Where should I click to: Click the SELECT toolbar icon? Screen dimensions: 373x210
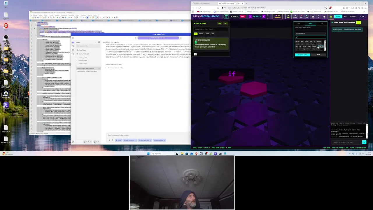pyautogui.click(x=295, y=16)
